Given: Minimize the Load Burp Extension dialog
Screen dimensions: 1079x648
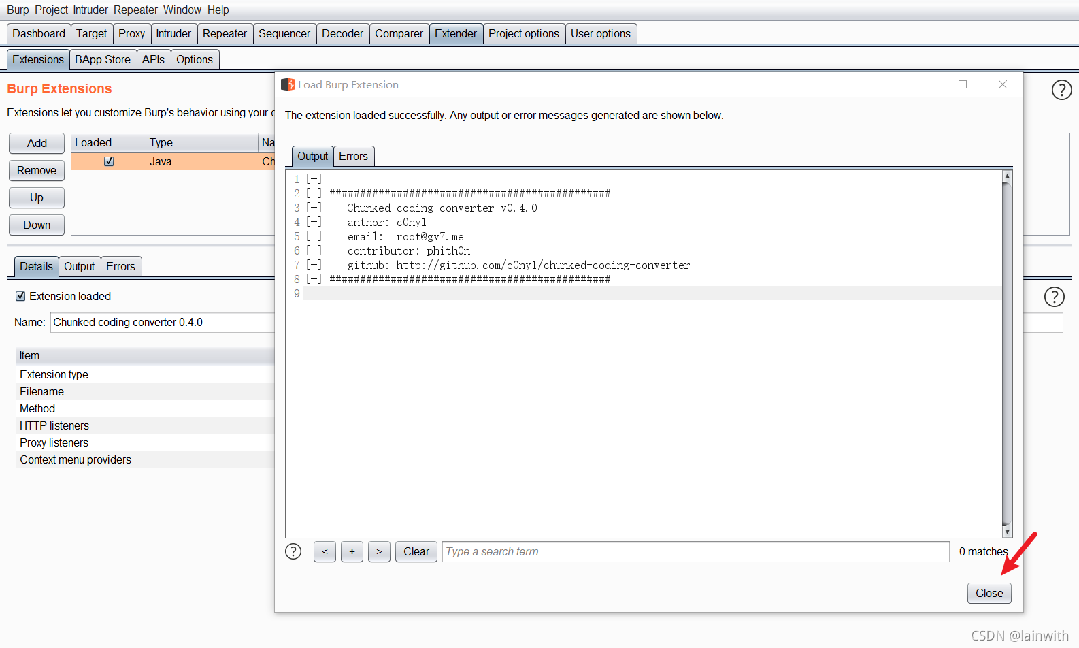Looking at the screenshot, I should point(923,84).
